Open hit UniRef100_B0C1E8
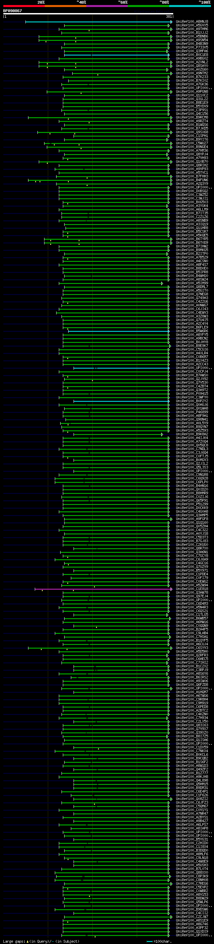Screen dimensions: 214x944 coord(192,55)
